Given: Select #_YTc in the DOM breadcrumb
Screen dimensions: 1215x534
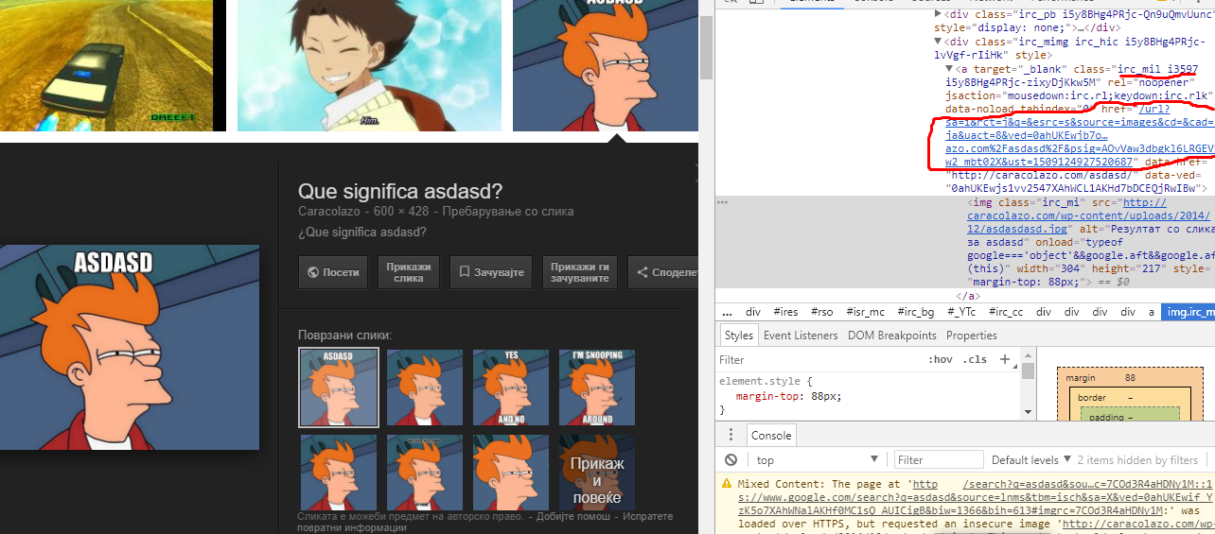Looking at the screenshot, I should tap(961, 312).
